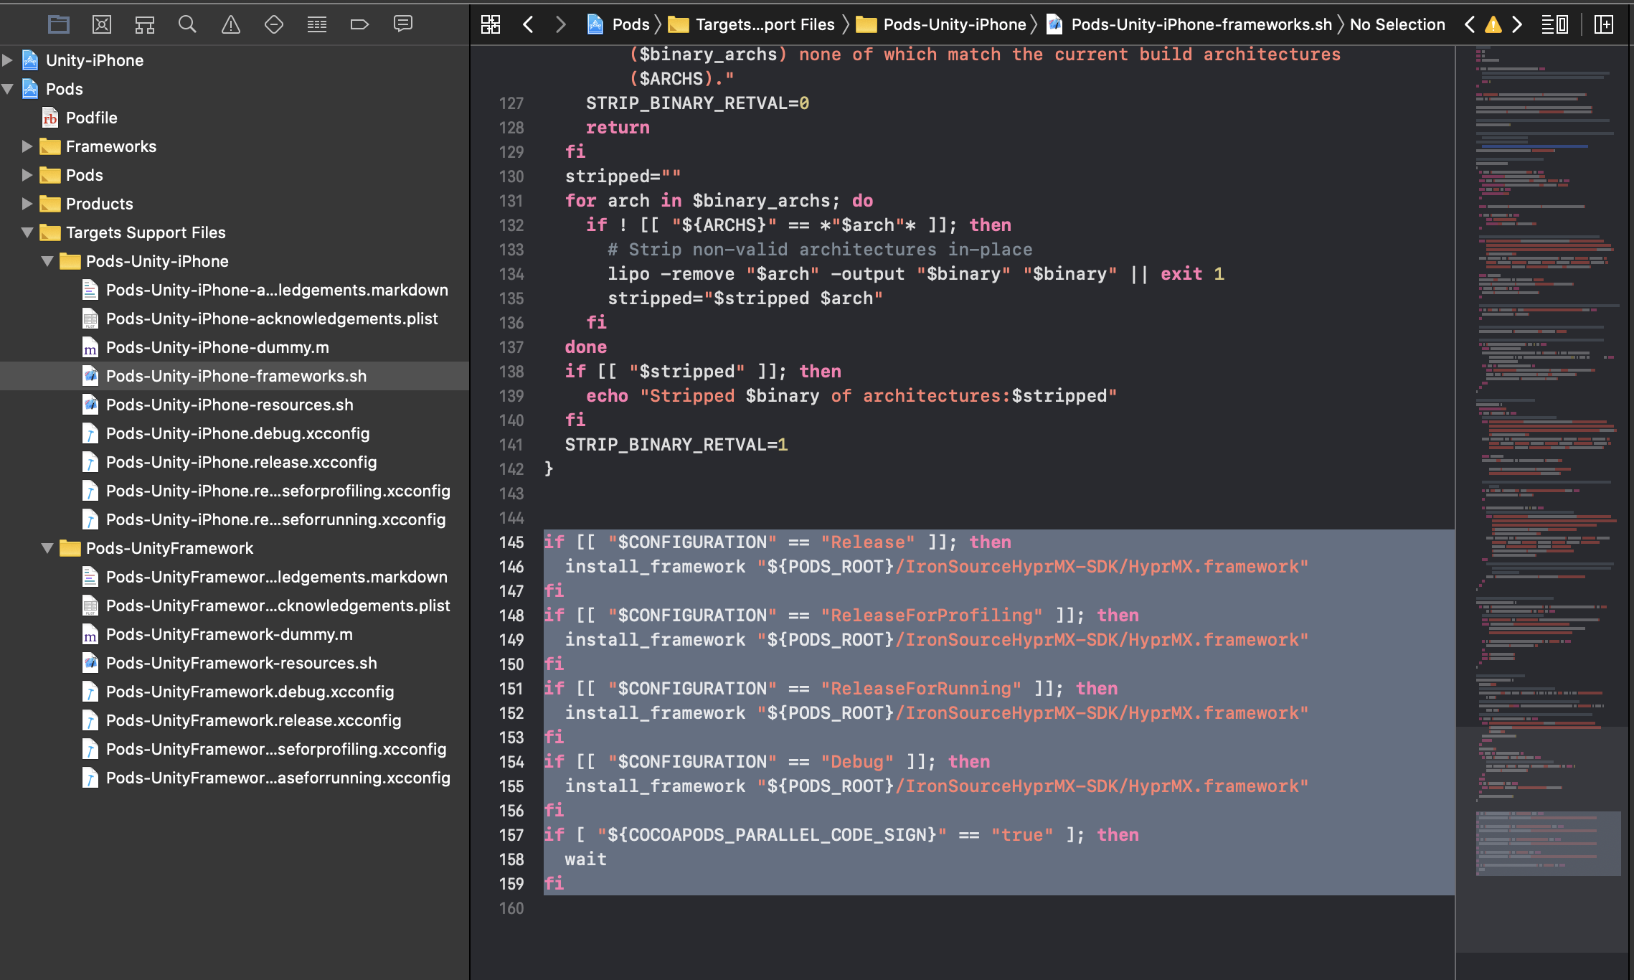This screenshot has width=1634, height=980.
Task: Toggle the editor options lines button
Action: pos(1554,24)
